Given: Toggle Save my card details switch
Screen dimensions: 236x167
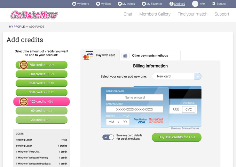Looking at the screenshot, I should pyautogui.click(x=108, y=137).
